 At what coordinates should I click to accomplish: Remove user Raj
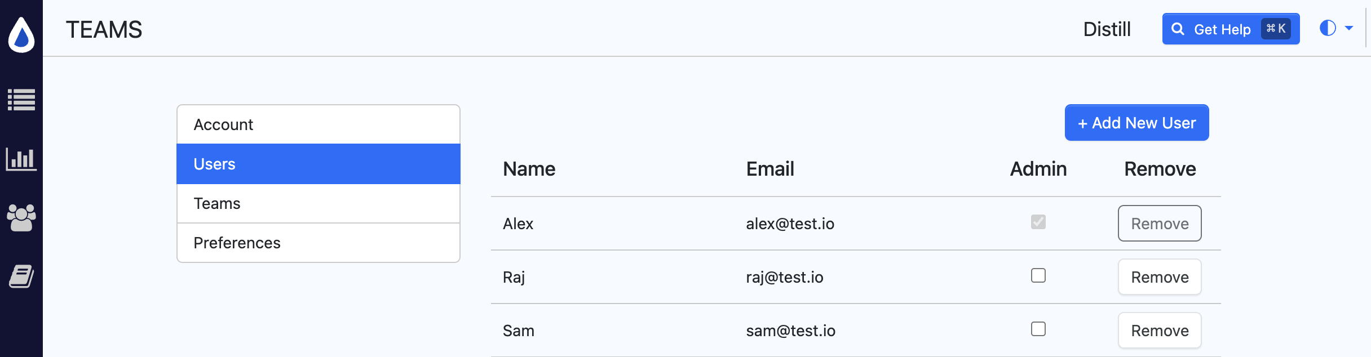pyautogui.click(x=1159, y=276)
